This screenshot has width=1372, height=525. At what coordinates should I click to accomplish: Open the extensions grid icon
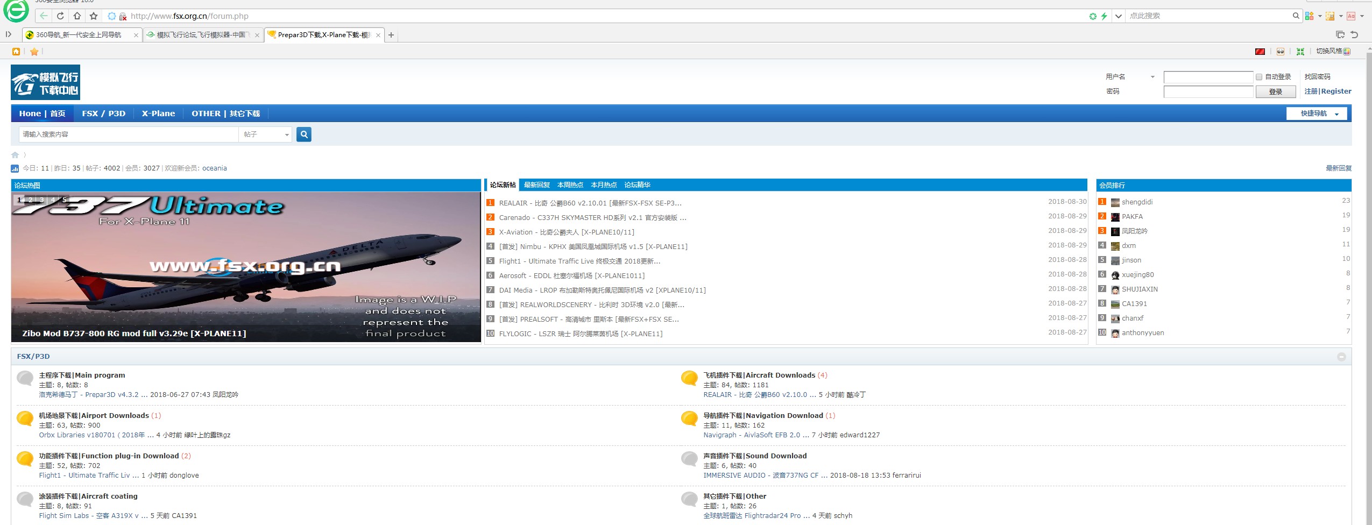coord(1309,16)
